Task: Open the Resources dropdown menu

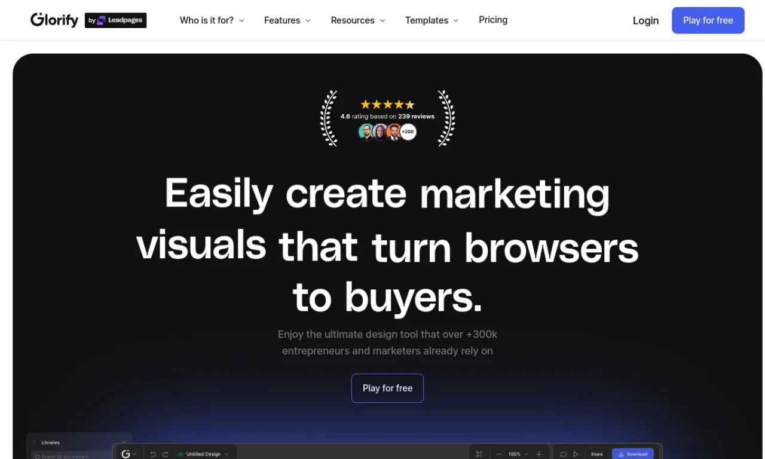Action: [x=358, y=20]
